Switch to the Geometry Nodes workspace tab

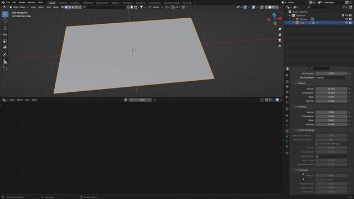[171, 3]
